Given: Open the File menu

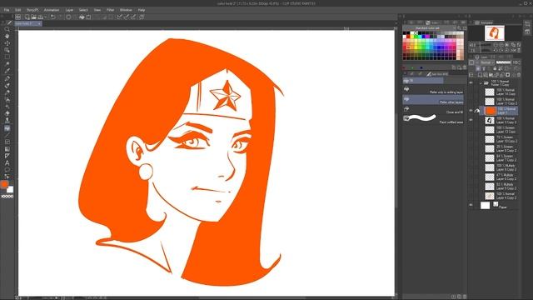Looking at the screenshot, I should [x=7, y=10].
